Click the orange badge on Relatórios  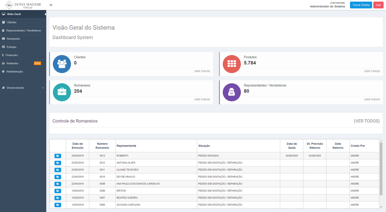pos(37,63)
